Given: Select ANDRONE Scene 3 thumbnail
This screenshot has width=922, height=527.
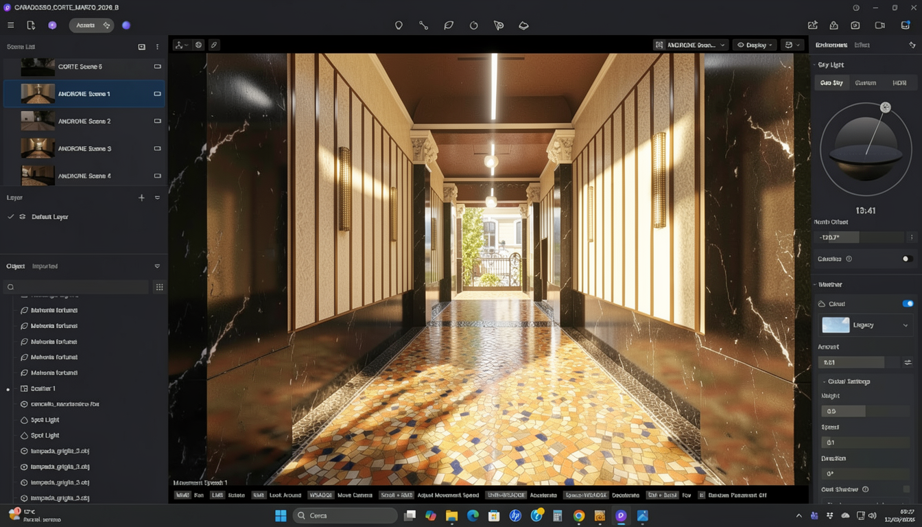Looking at the screenshot, I should point(38,148).
